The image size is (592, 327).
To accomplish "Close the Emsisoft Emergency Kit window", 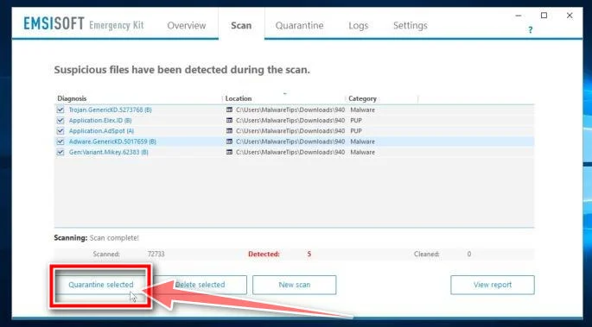I will (570, 16).
